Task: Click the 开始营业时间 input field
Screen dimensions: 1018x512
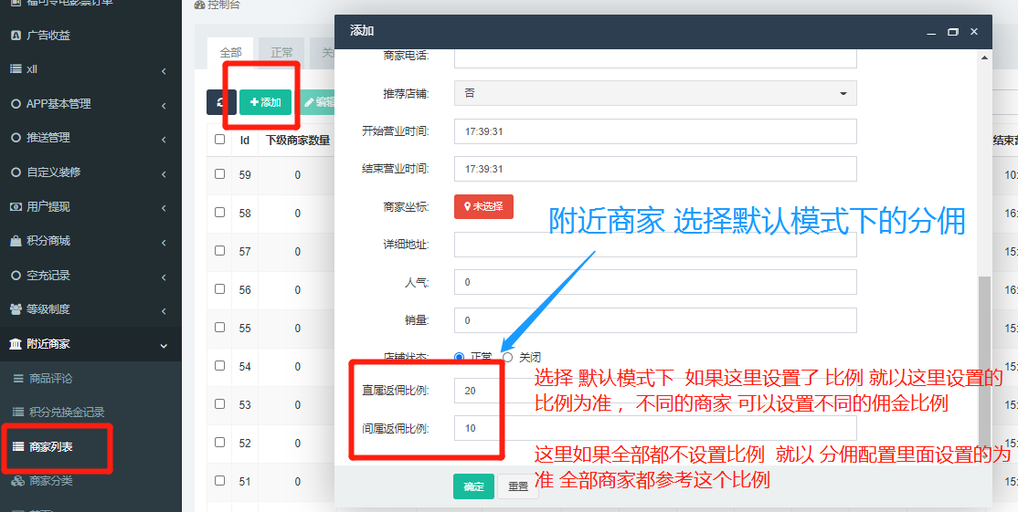Action: pos(655,131)
